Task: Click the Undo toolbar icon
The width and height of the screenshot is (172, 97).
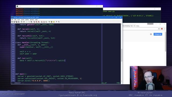Action: click(21, 22)
